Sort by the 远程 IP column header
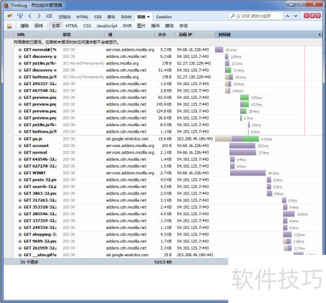 click(195, 34)
